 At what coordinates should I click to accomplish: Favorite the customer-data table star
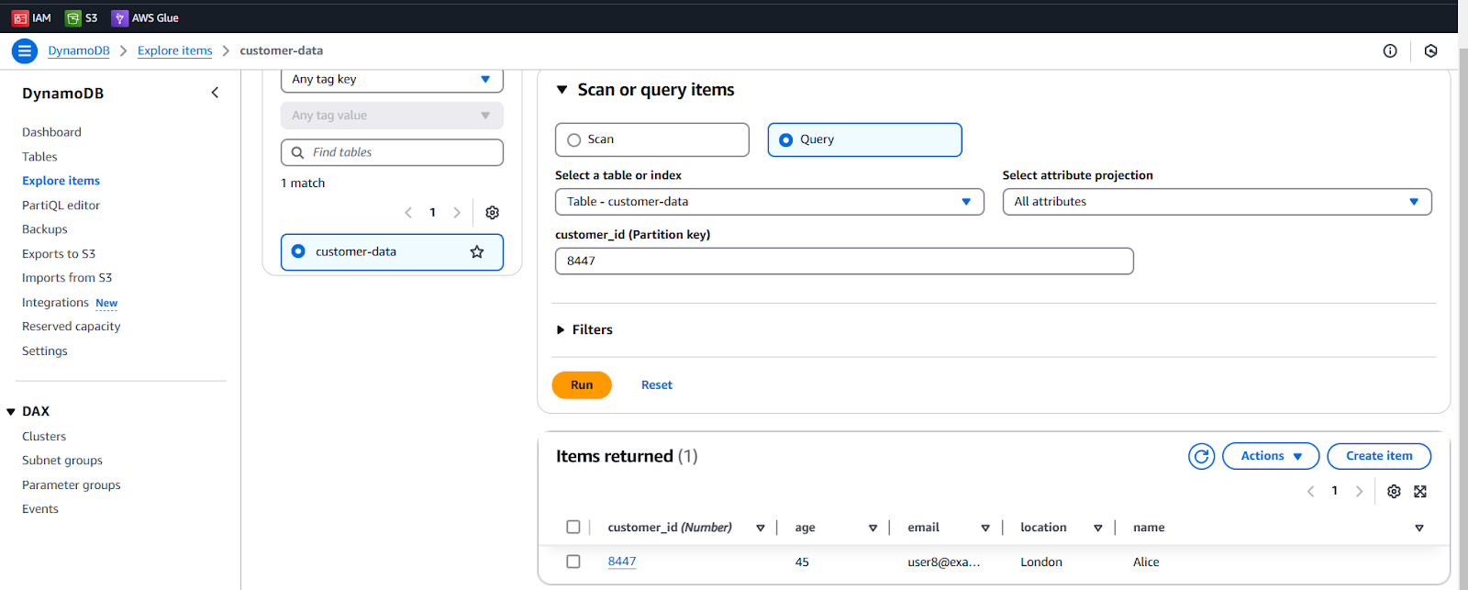(x=477, y=251)
